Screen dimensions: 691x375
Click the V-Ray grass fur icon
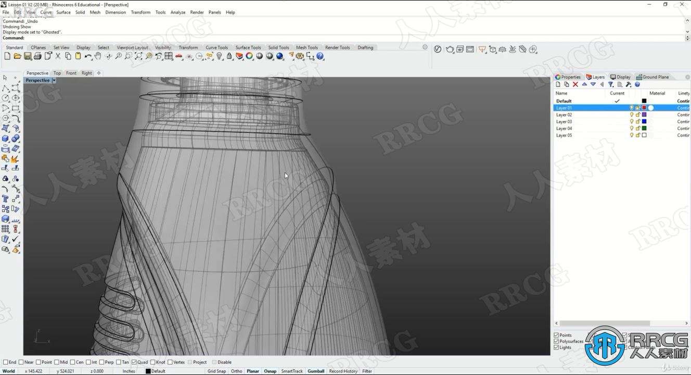[x=512, y=49]
